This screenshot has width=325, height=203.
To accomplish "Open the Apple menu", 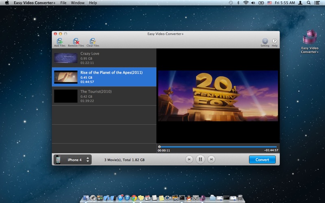I will [7, 3].
